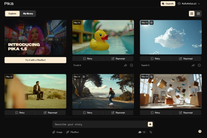This screenshot has width=207, height=138.
Task: Open the man on bench video thumbnail
Action: click(35, 91)
